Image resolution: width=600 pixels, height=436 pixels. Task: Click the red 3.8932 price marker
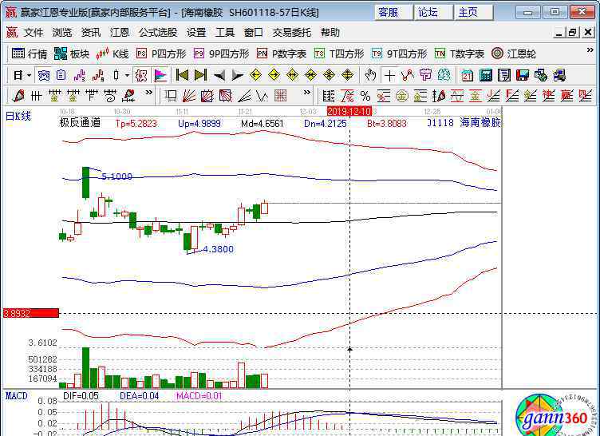30,313
